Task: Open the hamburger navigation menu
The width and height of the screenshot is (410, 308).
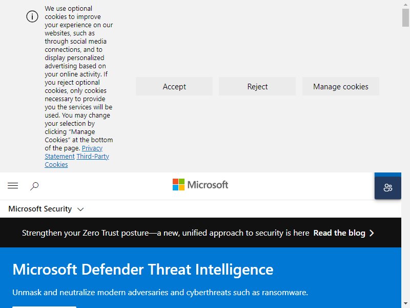Action: (x=13, y=186)
